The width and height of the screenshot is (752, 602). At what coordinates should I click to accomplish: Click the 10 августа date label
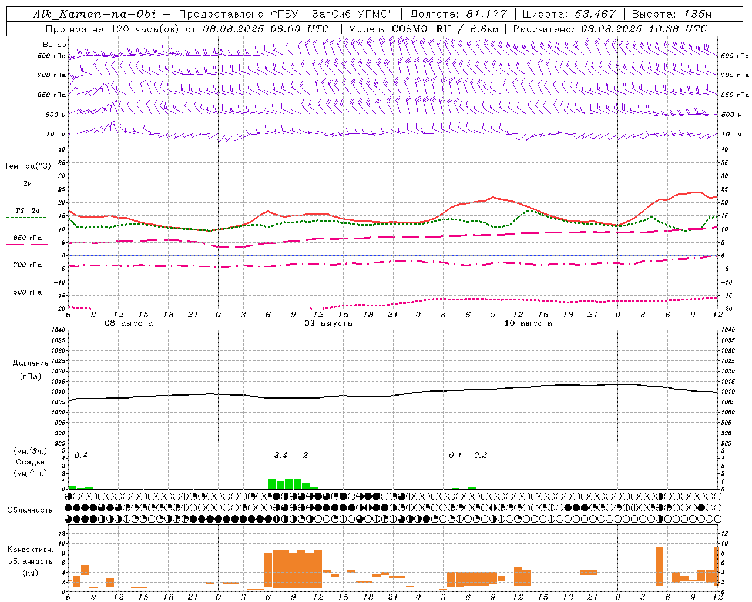point(528,323)
